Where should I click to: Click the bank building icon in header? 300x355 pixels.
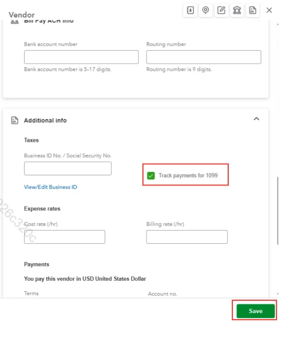tap(237, 10)
